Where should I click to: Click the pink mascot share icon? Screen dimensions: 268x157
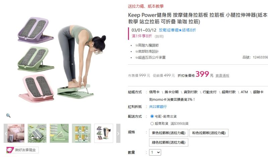pos(10,150)
